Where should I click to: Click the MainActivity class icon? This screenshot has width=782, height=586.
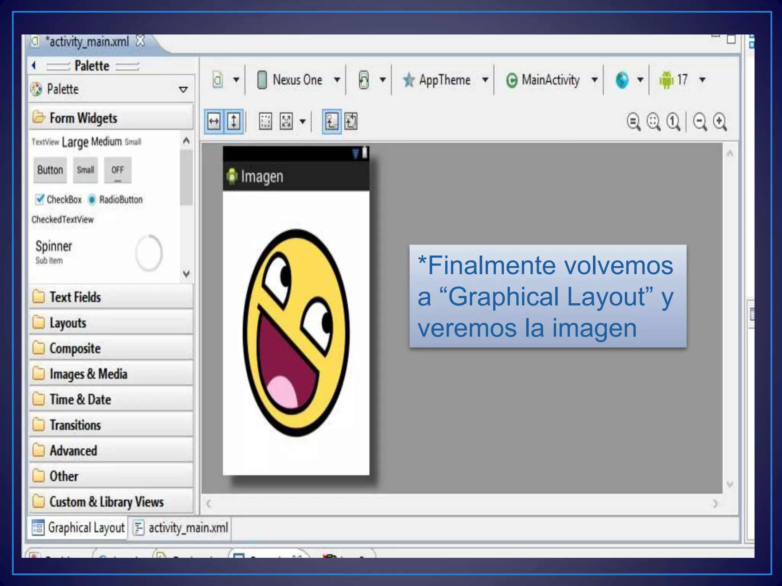pyautogui.click(x=512, y=80)
